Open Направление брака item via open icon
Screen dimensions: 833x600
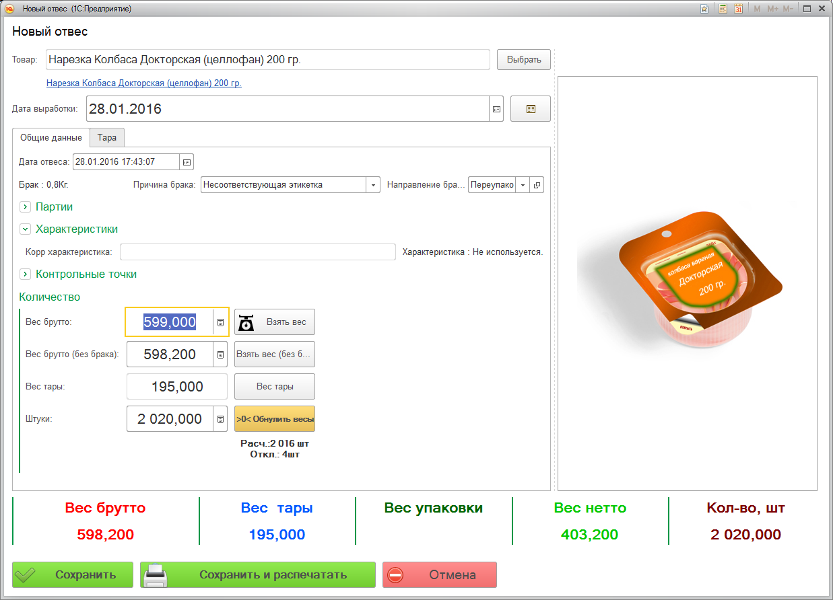pyautogui.click(x=537, y=185)
